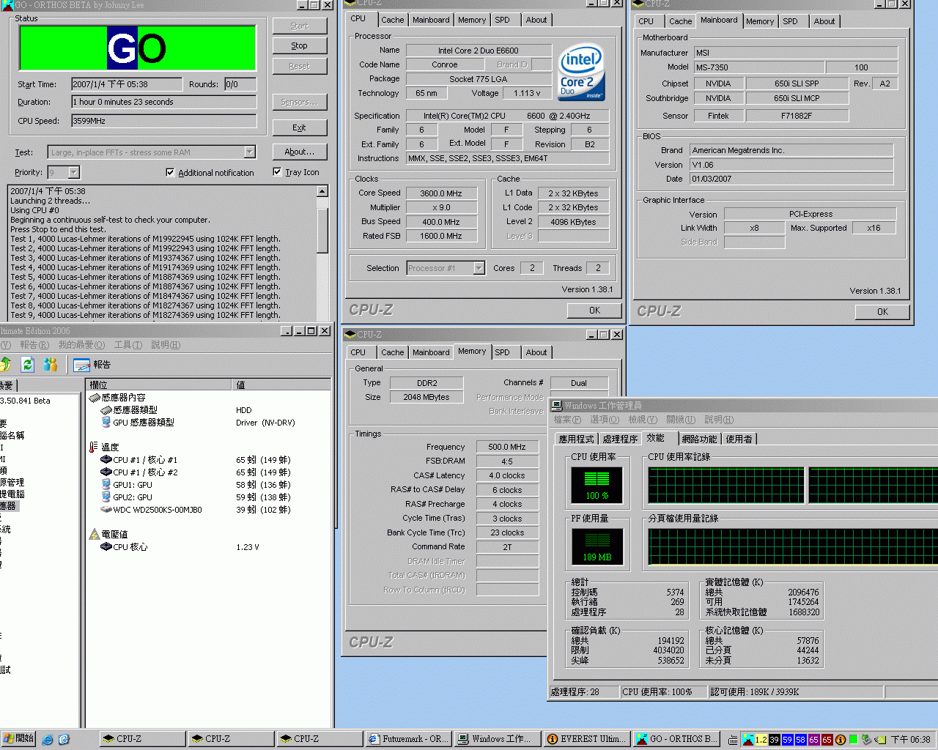Select the GPU 感應器類型 monitor icon

coord(106,423)
